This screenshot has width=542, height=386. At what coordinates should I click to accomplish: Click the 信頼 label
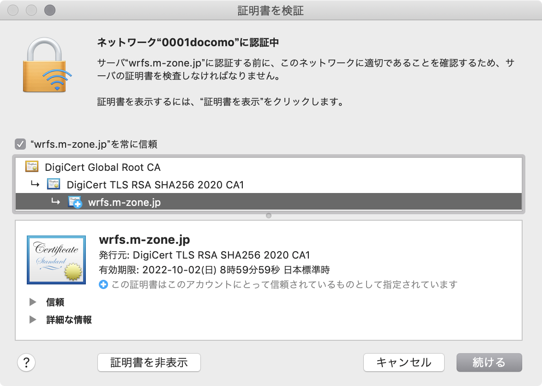tap(55, 302)
